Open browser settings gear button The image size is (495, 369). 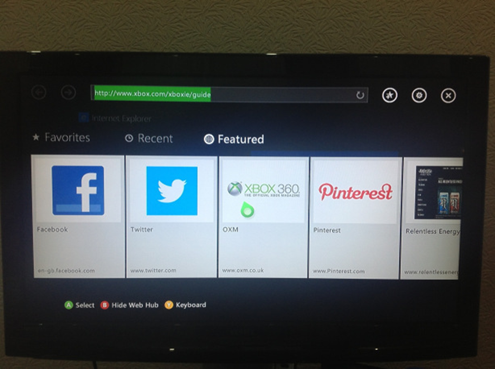click(419, 95)
